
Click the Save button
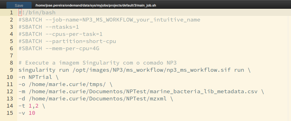[19, 5]
